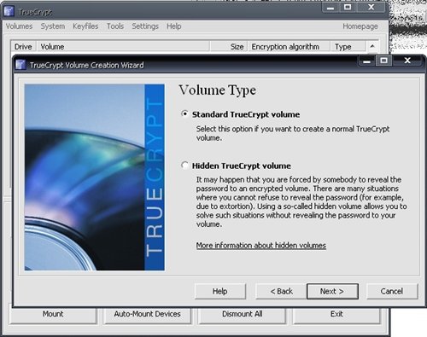Sort by the Size column header

pos(229,46)
